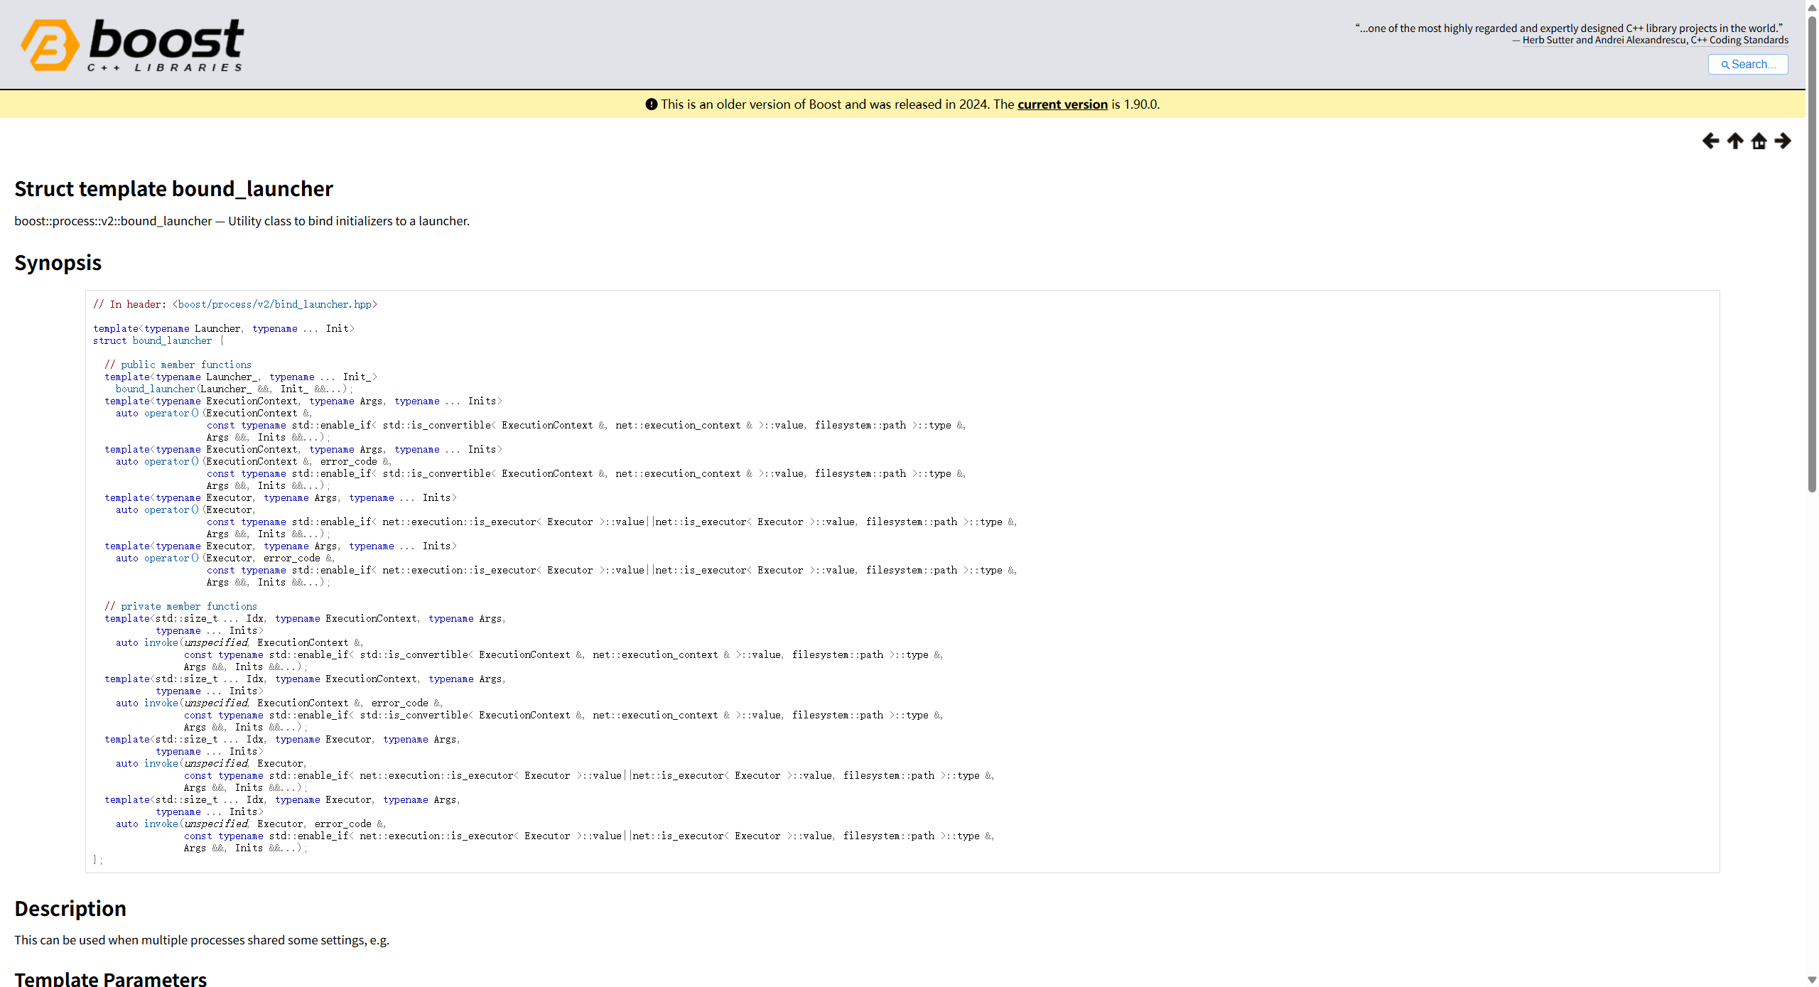
Task: Click the public member functions link
Action: (185, 365)
